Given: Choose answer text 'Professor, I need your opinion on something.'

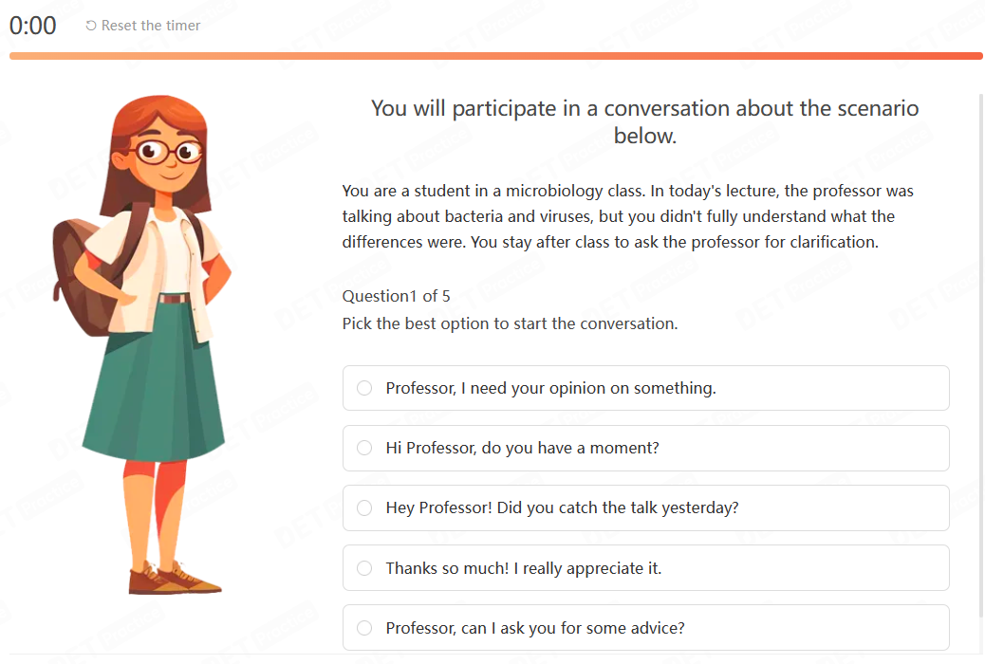Looking at the screenshot, I should 550,388.
